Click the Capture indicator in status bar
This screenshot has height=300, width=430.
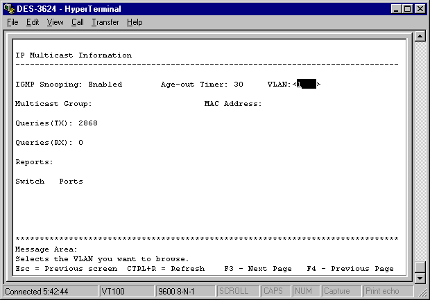(341, 291)
